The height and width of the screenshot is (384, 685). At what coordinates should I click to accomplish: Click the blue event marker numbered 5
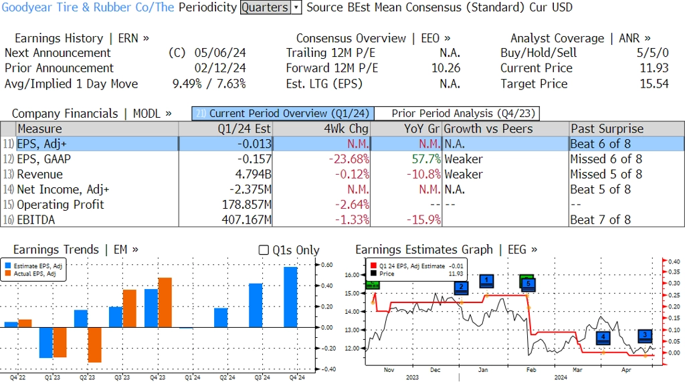point(528,284)
